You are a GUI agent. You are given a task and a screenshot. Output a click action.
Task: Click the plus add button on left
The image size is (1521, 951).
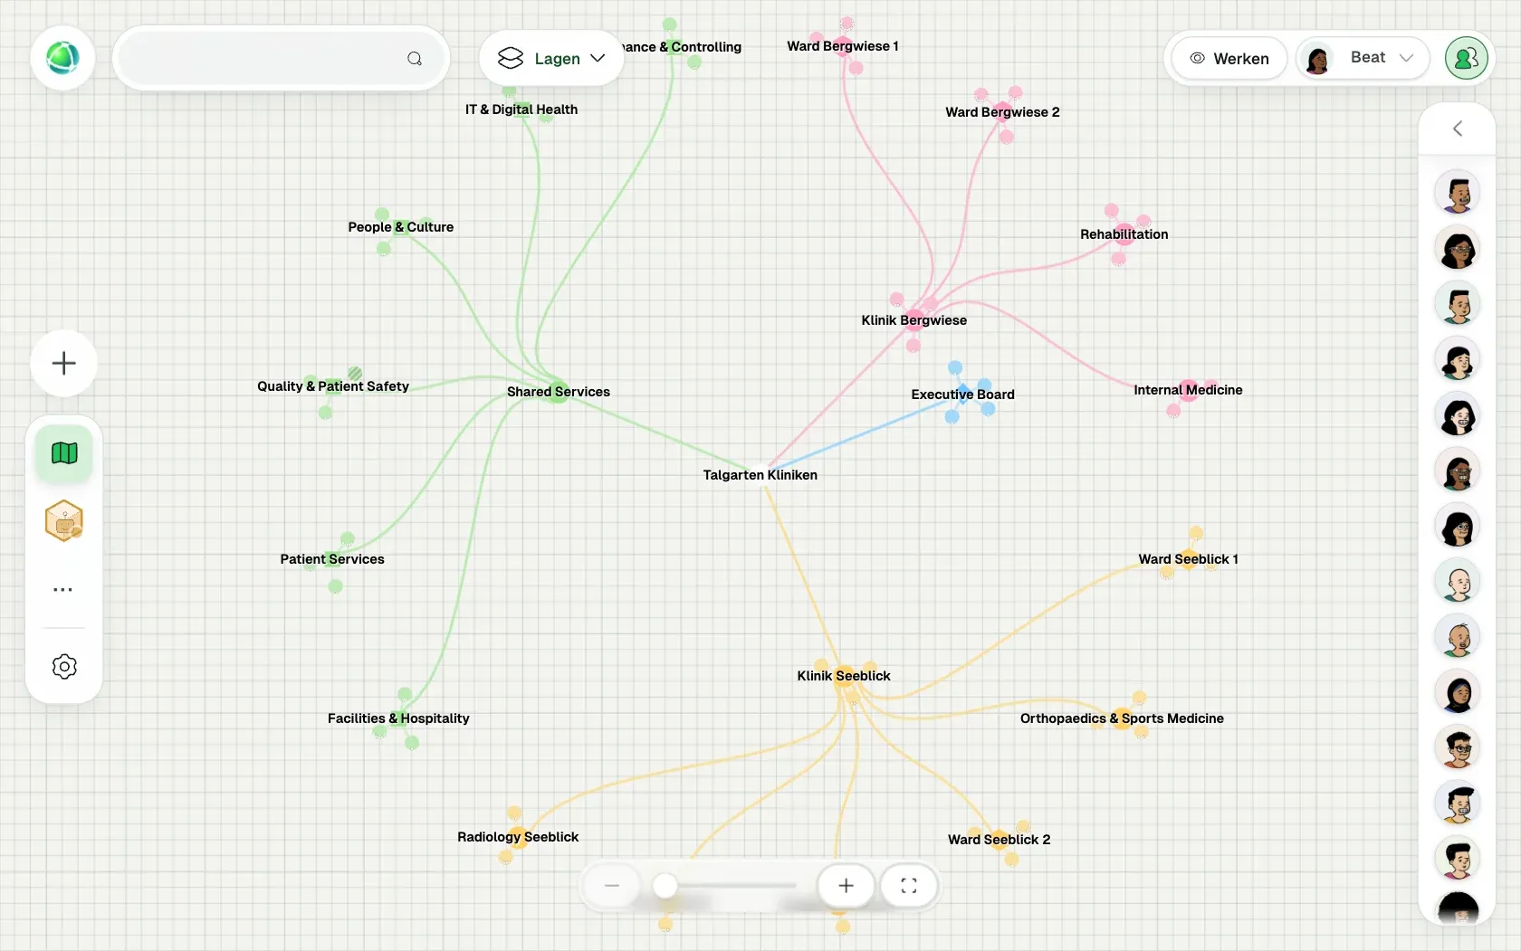(x=64, y=364)
